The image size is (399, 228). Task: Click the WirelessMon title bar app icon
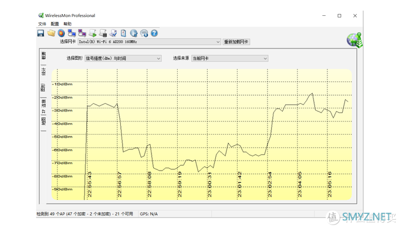point(41,15)
